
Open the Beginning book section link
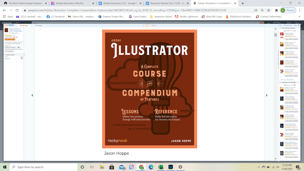[x=7, y=59]
